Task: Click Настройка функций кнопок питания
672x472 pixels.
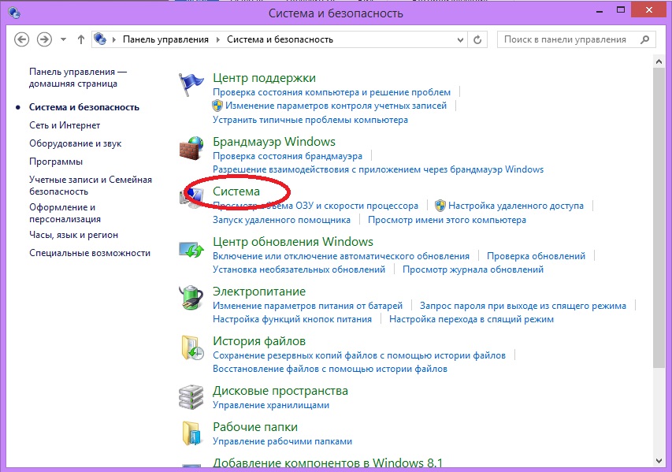Action: [291, 319]
